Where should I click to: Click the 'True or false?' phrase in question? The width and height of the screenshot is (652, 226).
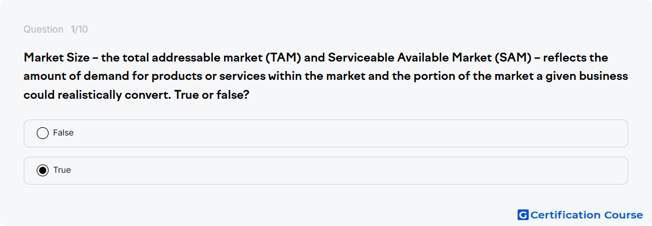(211, 95)
